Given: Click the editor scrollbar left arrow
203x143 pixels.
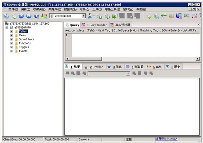Looking at the screenshot, I should (67, 59).
